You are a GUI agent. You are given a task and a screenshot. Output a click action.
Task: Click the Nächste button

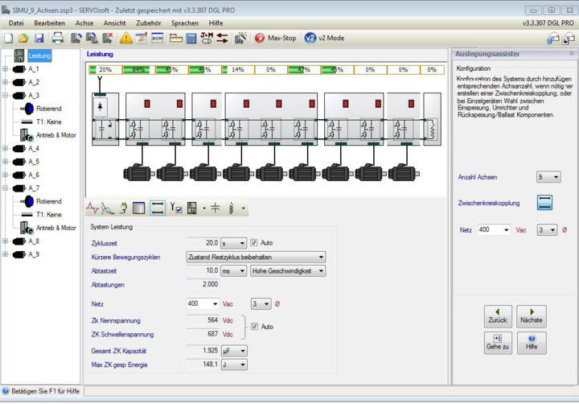(x=532, y=316)
